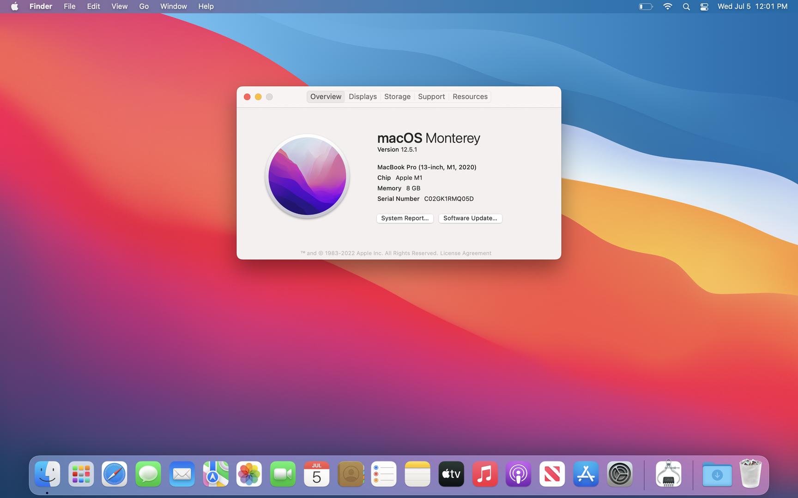798x498 pixels.
Task: Open Control Center in menu bar
Action: click(704, 6)
